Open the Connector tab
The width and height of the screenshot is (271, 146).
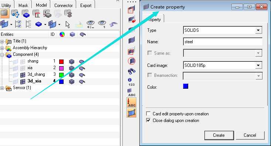(x=63, y=5)
